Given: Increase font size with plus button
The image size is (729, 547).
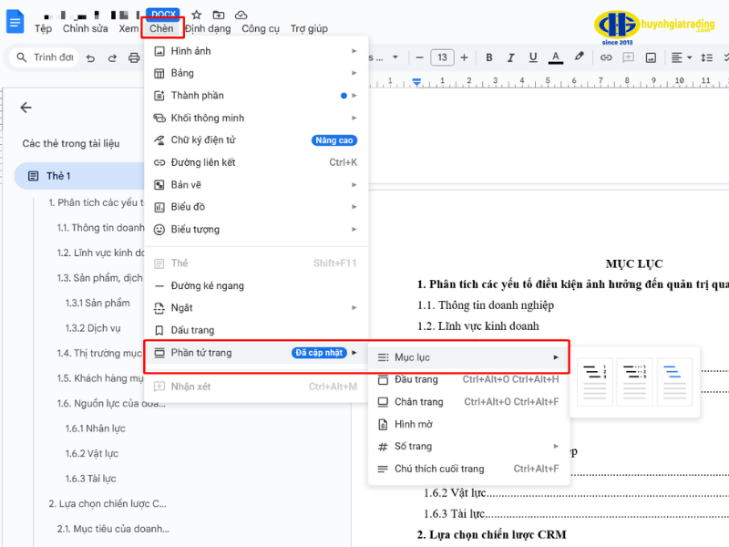Looking at the screenshot, I should click(466, 57).
